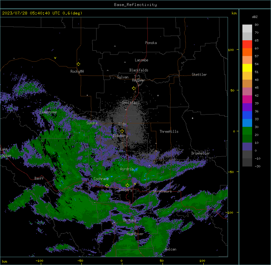Click the Stettler city label
Screen dimensions: 271x265
click(199, 75)
